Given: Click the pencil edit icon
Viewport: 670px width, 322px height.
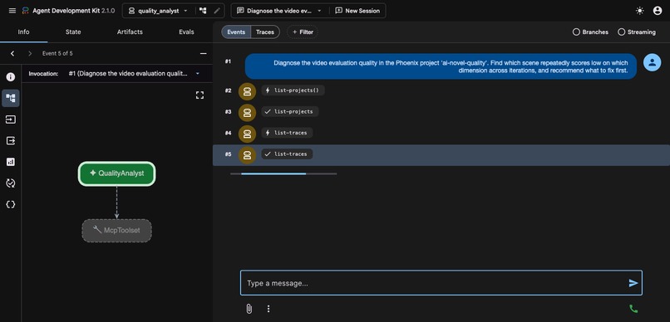Looking at the screenshot, I should (x=217, y=11).
